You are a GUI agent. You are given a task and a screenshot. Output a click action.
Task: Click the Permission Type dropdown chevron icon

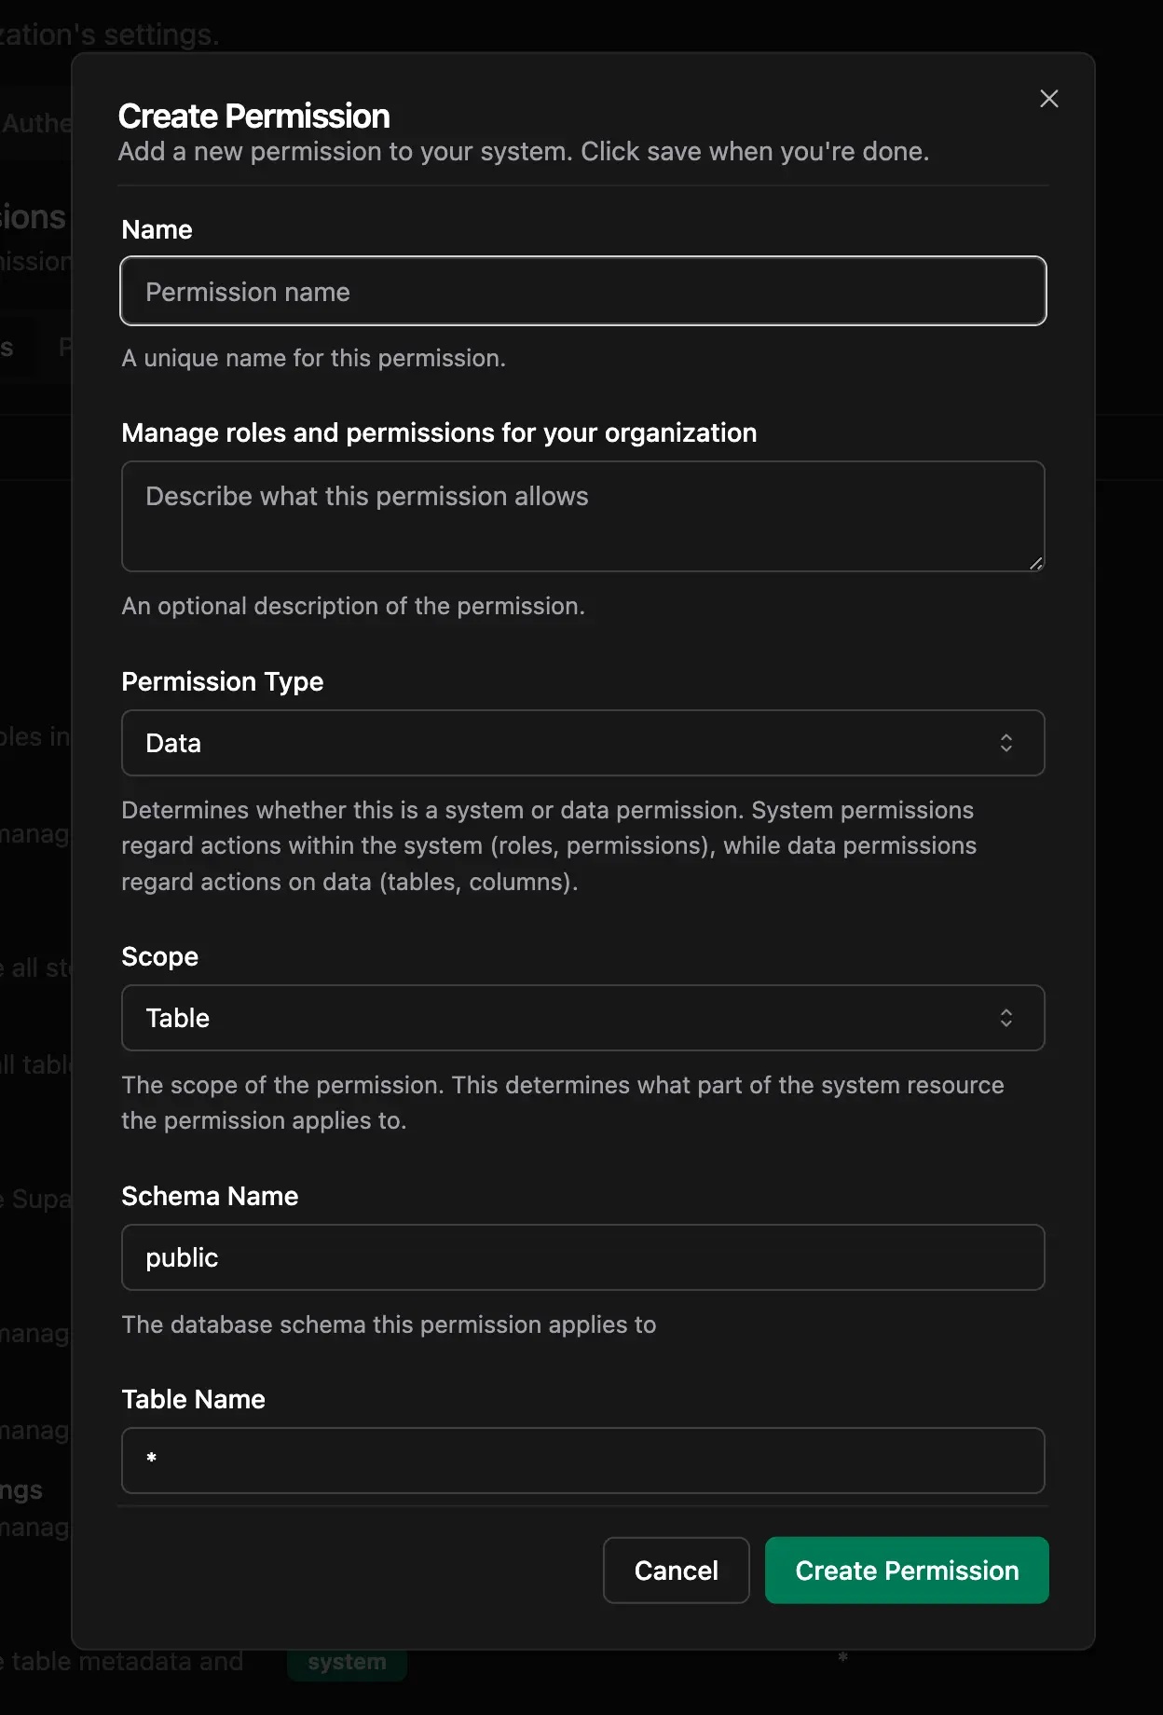[x=1007, y=743]
